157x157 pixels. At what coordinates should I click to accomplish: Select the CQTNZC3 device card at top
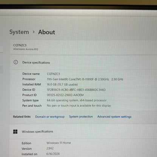(x=83, y=47)
